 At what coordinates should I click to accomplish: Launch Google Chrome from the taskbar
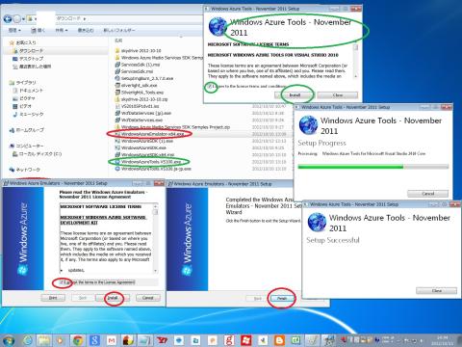coord(78,340)
